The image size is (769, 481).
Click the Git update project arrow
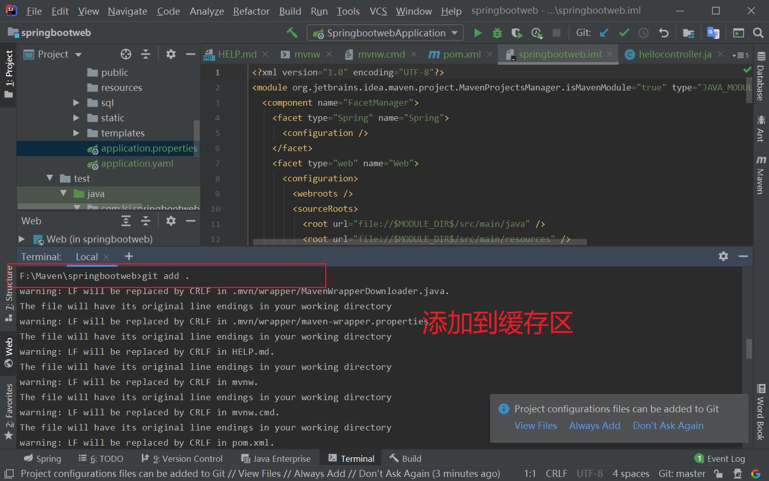604,33
